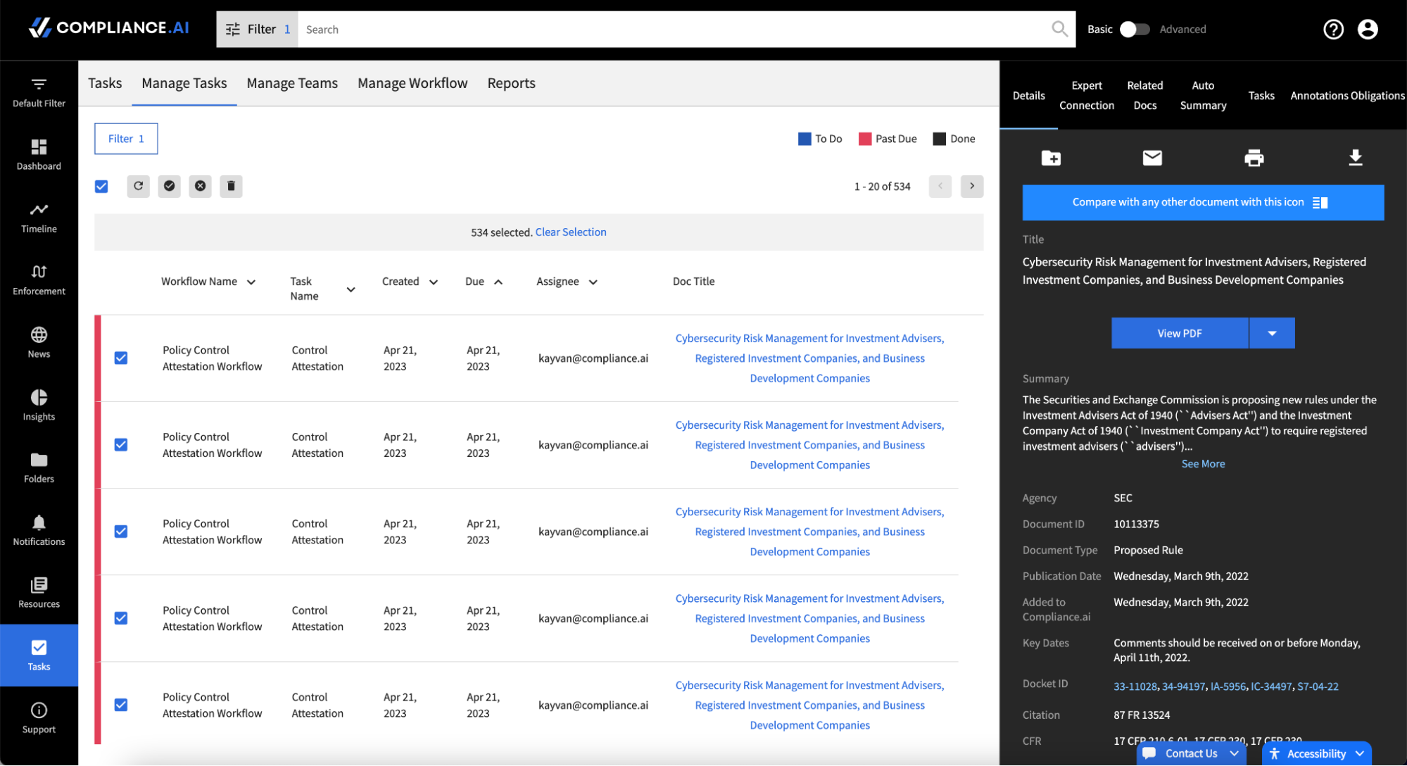The width and height of the screenshot is (1407, 766).
Task: Click the blue To Do legend swatch
Action: [x=805, y=139]
